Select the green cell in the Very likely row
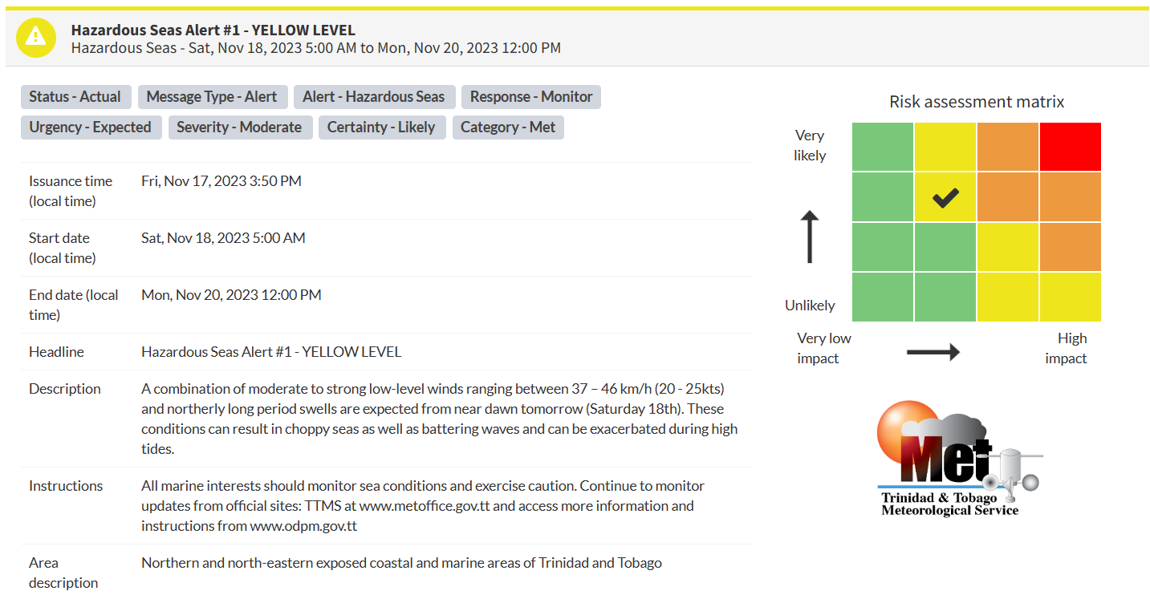This screenshot has height=599, width=1150. pyautogui.click(x=883, y=147)
